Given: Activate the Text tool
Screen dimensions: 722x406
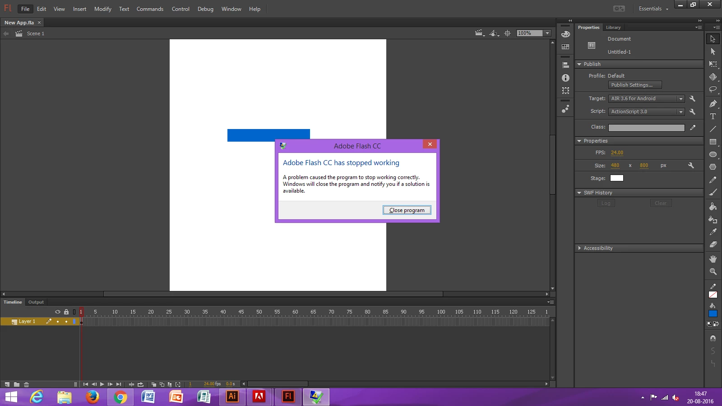Looking at the screenshot, I should tap(713, 116).
